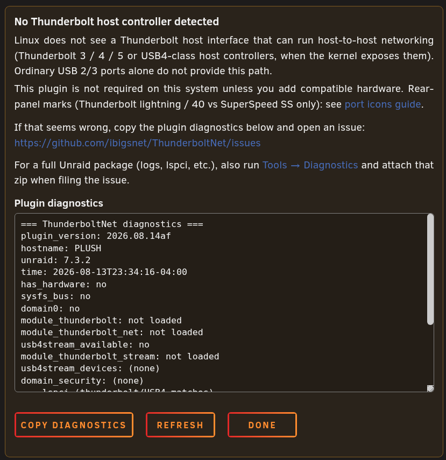Image resolution: width=446 pixels, height=460 pixels.
Task: Click the unraid: 7.3.2 line
Action: (x=56, y=260)
